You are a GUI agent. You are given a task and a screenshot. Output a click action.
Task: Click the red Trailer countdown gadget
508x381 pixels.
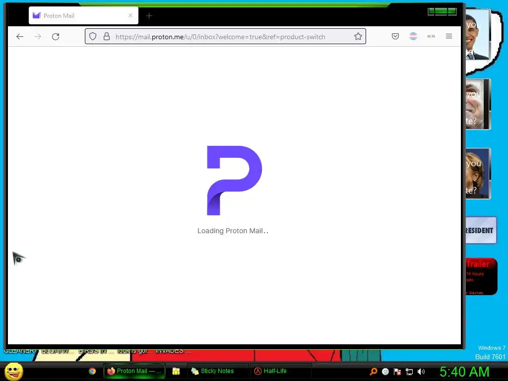[x=481, y=276]
